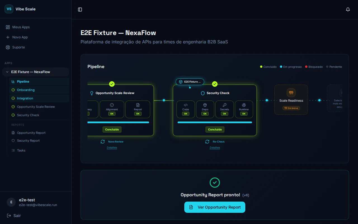Click the lightbulb icon on Opportunity Scale Review card
This screenshot has height=224, width=358.
92,93
